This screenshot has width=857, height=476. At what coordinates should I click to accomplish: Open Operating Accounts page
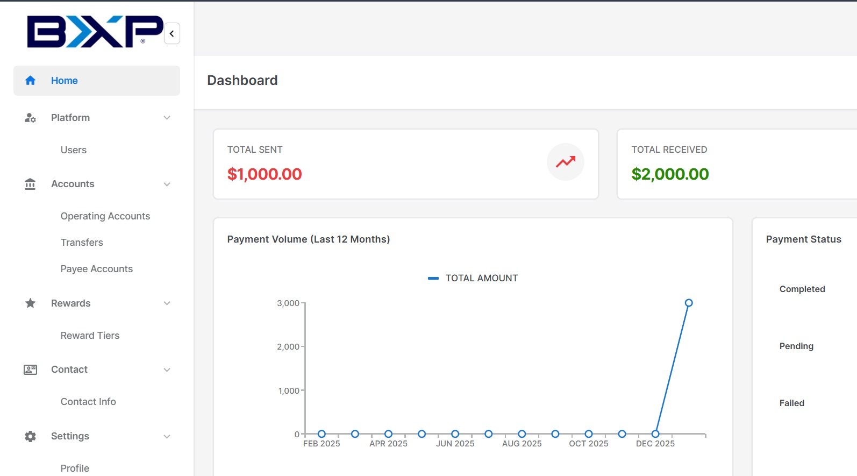pos(105,216)
